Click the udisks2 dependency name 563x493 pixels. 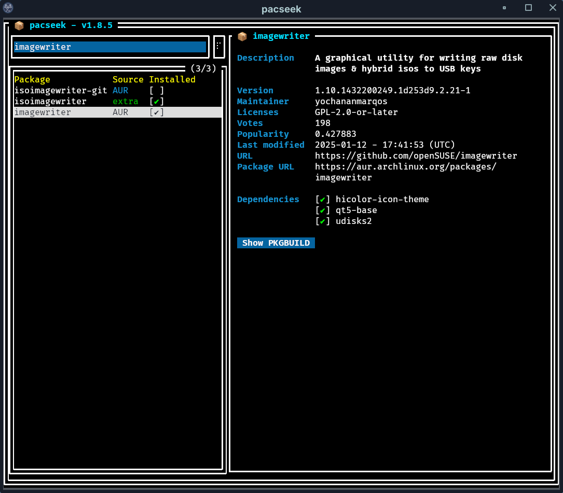[x=354, y=221]
